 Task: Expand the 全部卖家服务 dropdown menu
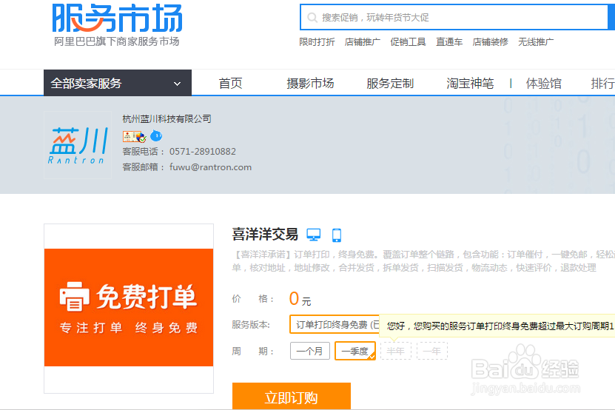tap(118, 83)
